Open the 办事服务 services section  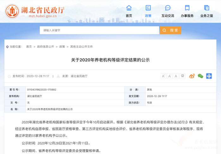(187, 11)
